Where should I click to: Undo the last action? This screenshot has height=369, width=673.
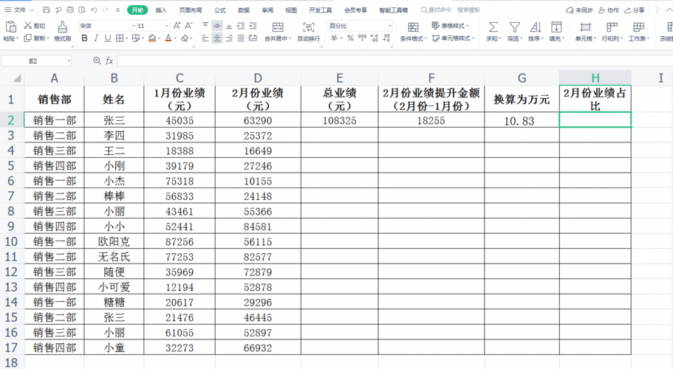[94, 10]
